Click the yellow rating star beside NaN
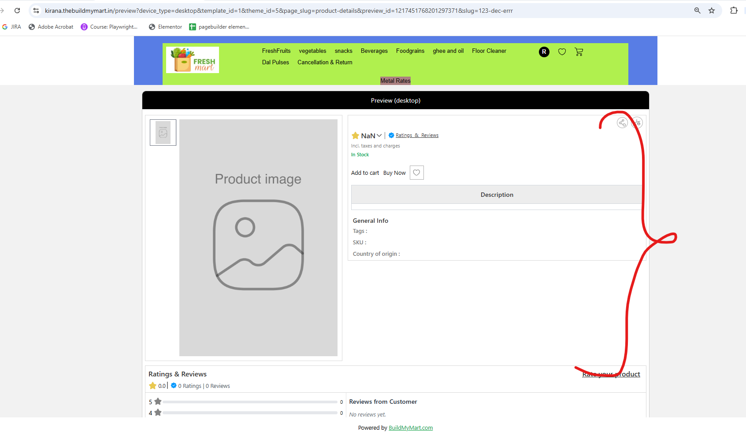 tap(355, 136)
